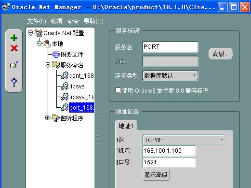The image size is (251, 188).
Task: Click the libsys_19 service icon
Action: pos(65,97)
